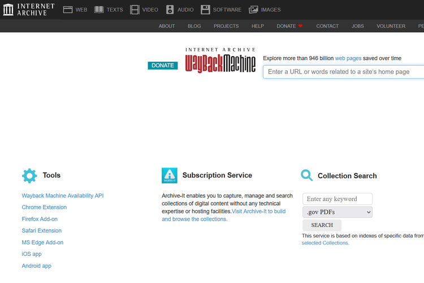Open the MS Edge Add-on link
The width and height of the screenshot is (424, 283).
[x=42, y=242]
